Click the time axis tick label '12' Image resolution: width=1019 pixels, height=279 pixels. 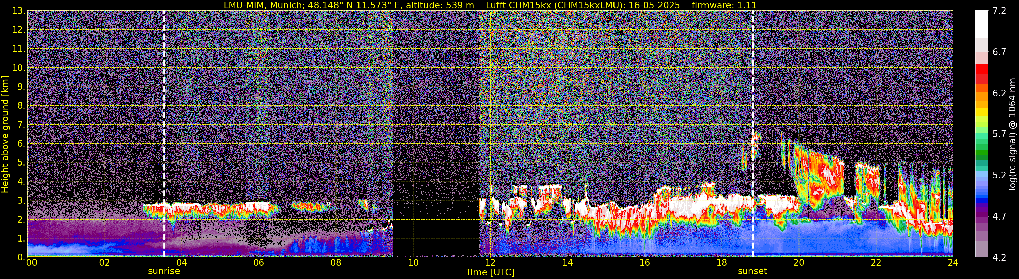point(490,263)
